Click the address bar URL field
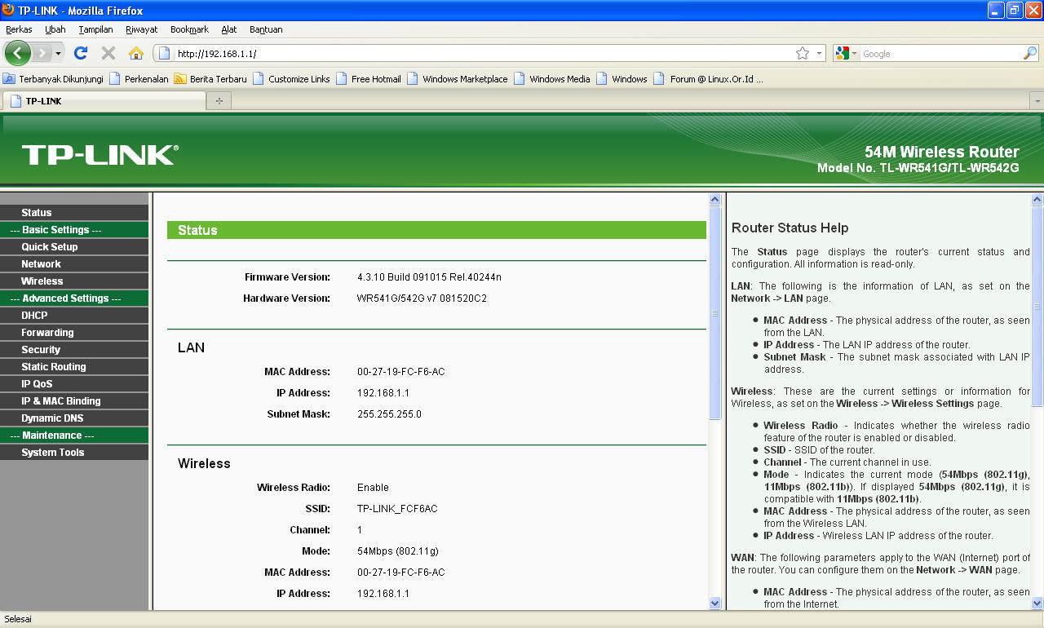 coord(408,53)
